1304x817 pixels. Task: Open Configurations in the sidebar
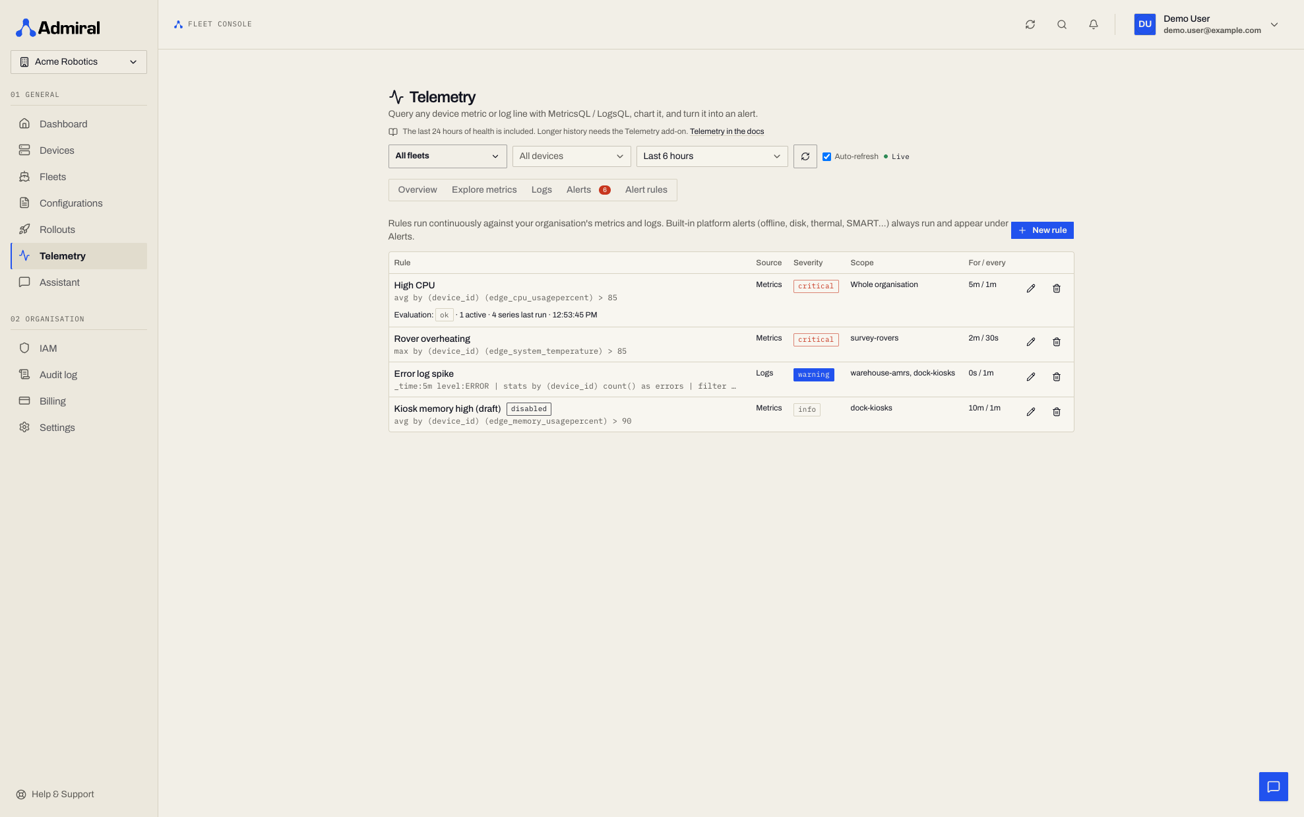tap(78, 203)
